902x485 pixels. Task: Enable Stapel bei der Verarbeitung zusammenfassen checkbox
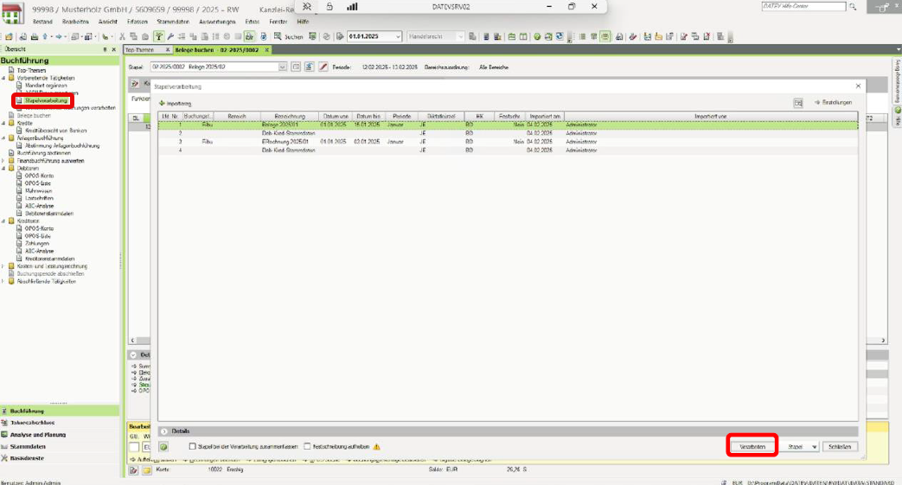click(x=192, y=446)
